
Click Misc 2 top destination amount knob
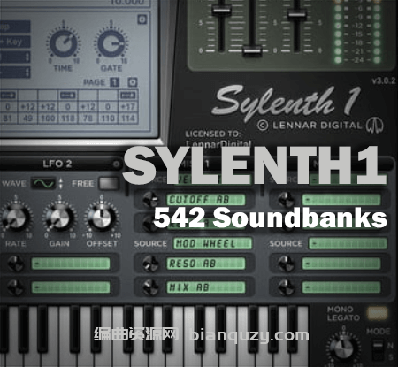(287, 199)
